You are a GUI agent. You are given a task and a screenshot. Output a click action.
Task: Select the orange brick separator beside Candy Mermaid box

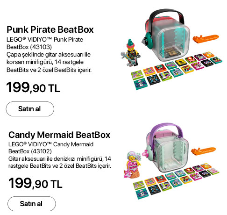pyautogui.click(x=203, y=150)
